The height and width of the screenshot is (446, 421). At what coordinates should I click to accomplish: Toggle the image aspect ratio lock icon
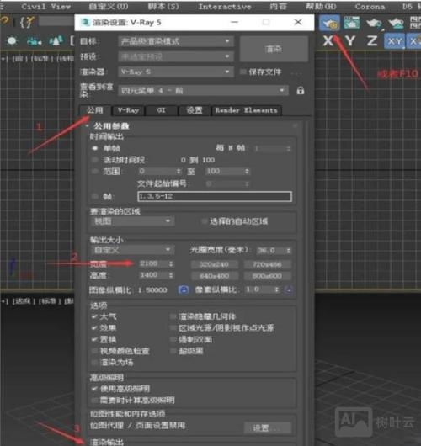(x=184, y=289)
